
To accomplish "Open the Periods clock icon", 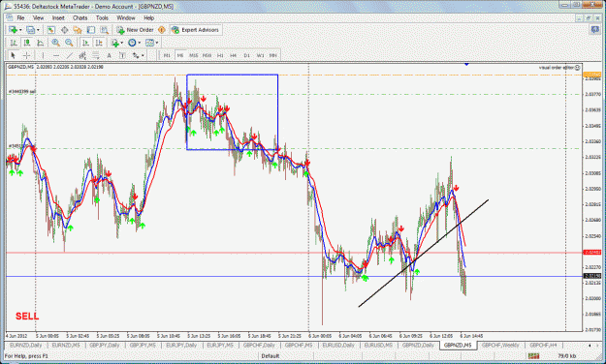I will click(132, 43).
